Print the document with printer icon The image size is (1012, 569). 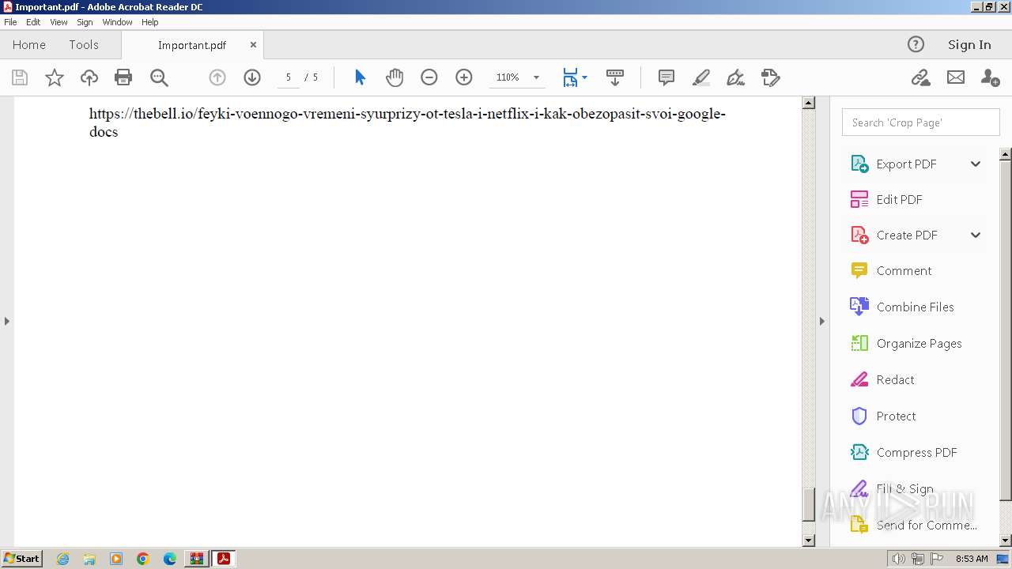(x=123, y=77)
